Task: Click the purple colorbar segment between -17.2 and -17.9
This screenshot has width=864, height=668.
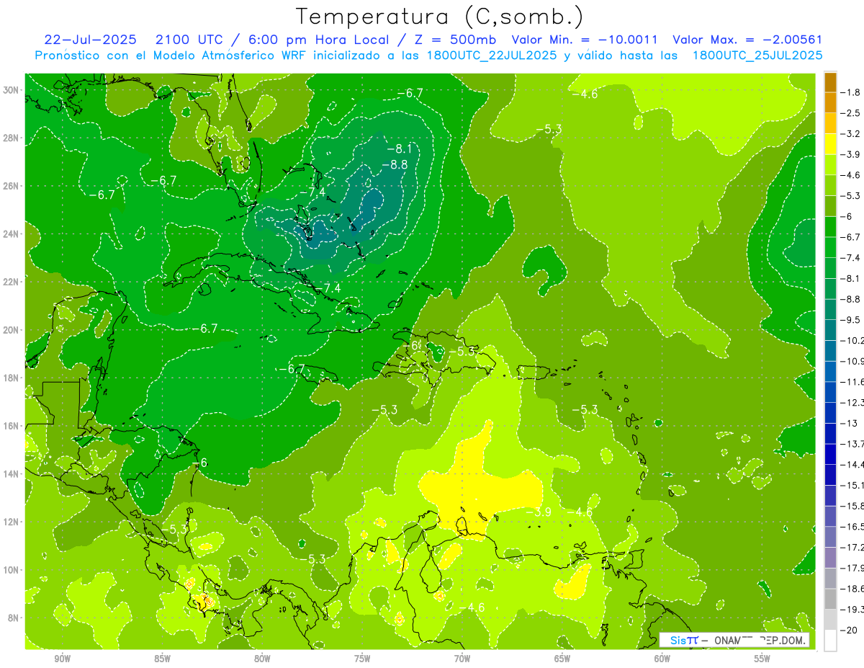Action: point(831,558)
